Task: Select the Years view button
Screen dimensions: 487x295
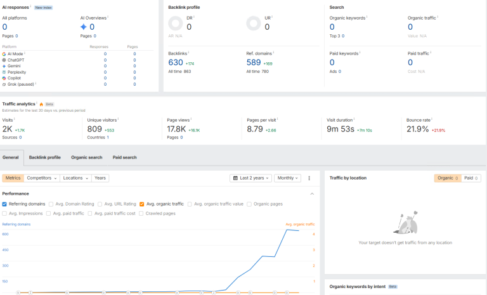Action: click(100, 178)
